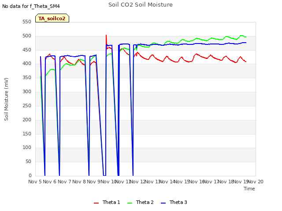Click the Nov 6 x-axis tick label
Image resolution: width=282 pixels, height=211 pixels.
50,182
